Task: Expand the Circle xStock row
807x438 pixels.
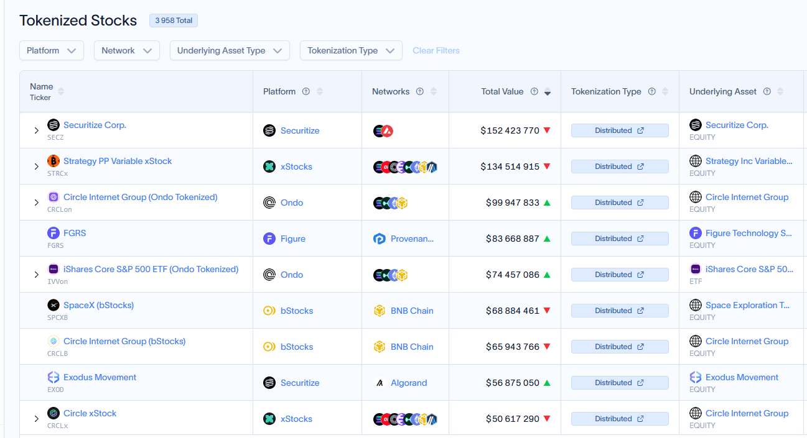Action: click(x=37, y=419)
